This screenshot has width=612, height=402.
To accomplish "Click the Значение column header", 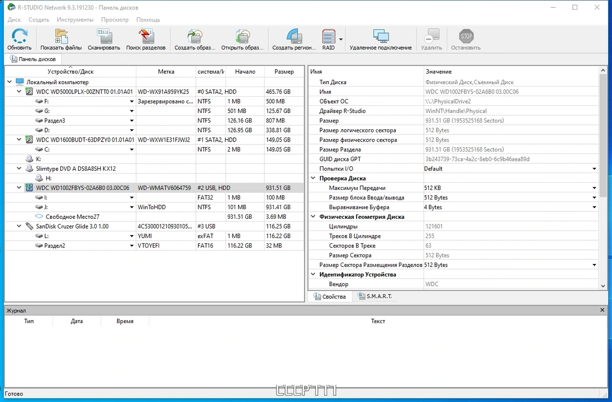I will point(511,72).
